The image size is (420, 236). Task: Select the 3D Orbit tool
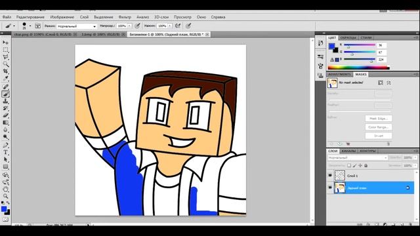tap(5, 182)
